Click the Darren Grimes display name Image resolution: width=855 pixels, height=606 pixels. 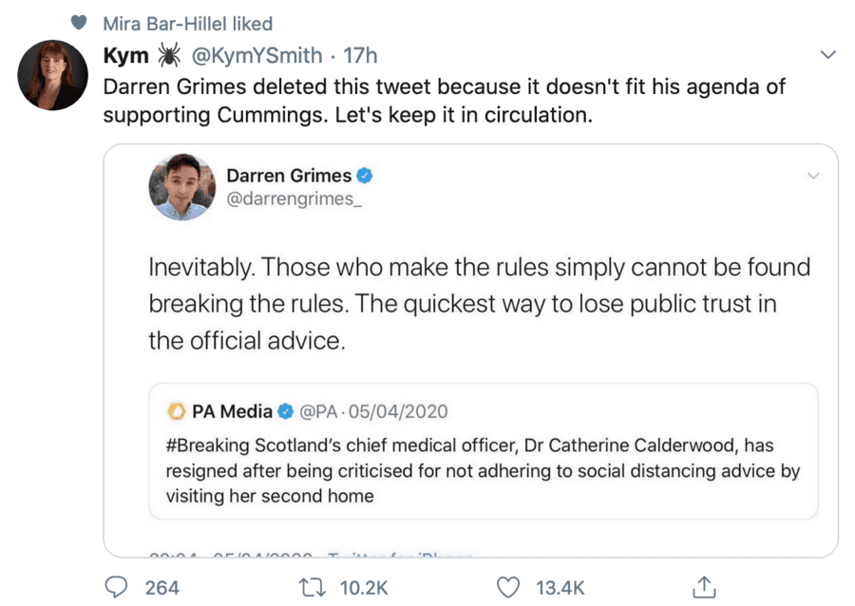pyautogui.click(x=288, y=176)
